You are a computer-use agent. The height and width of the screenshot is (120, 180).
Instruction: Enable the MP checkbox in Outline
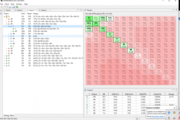[87, 99]
